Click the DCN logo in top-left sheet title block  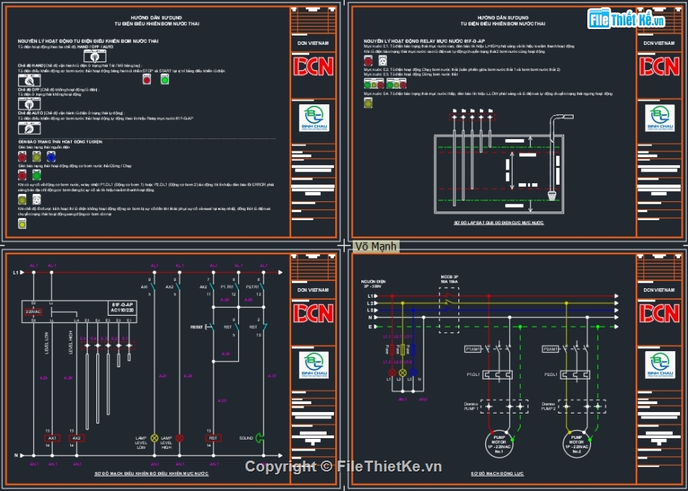tap(314, 66)
